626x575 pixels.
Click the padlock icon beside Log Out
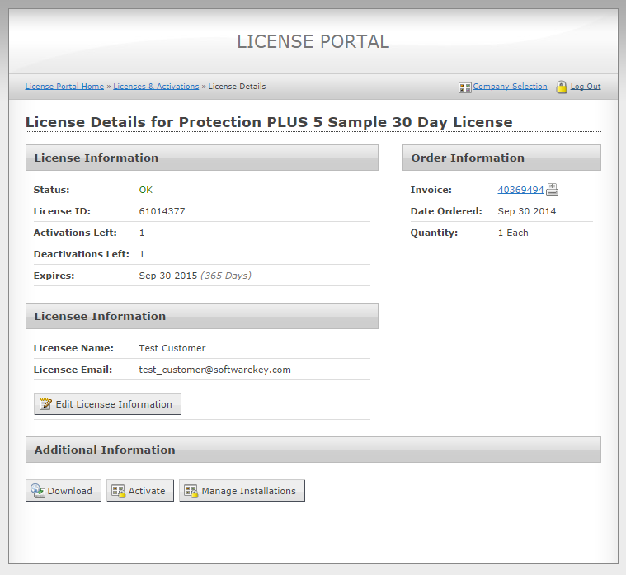tap(562, 87)
